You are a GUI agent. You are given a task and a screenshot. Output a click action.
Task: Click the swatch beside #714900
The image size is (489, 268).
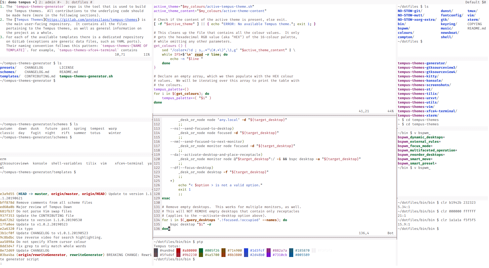223,250
